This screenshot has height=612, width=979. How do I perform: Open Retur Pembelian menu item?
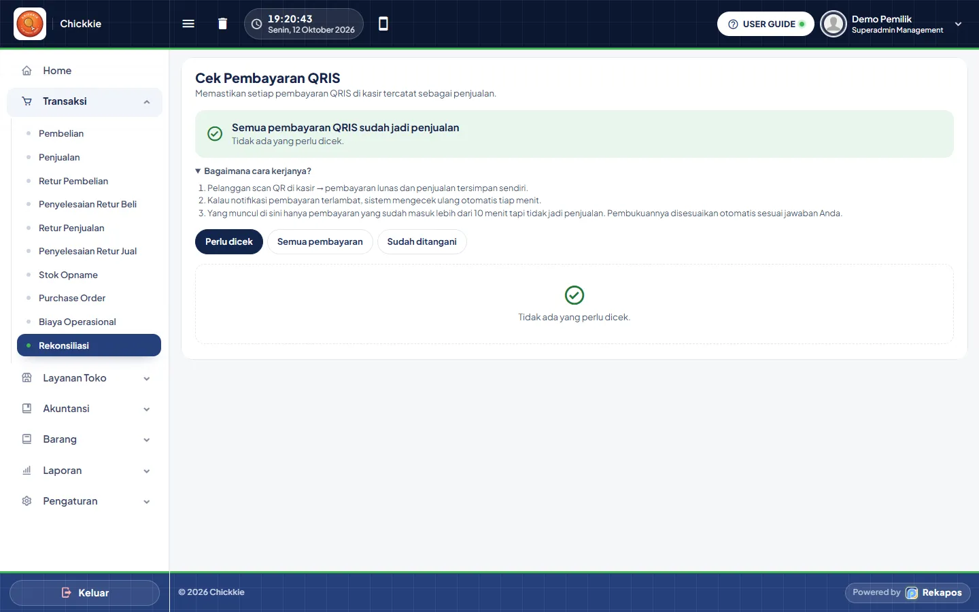pyautogui.click(x=73, y=181)
